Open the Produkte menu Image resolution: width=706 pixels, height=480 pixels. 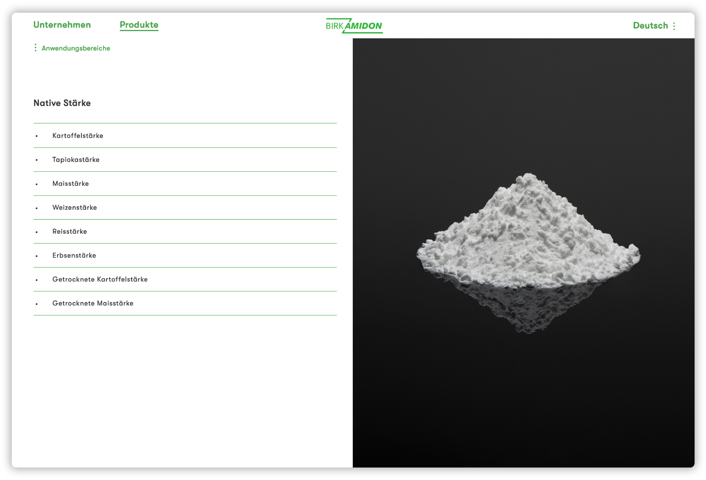(x=139, y=25)
